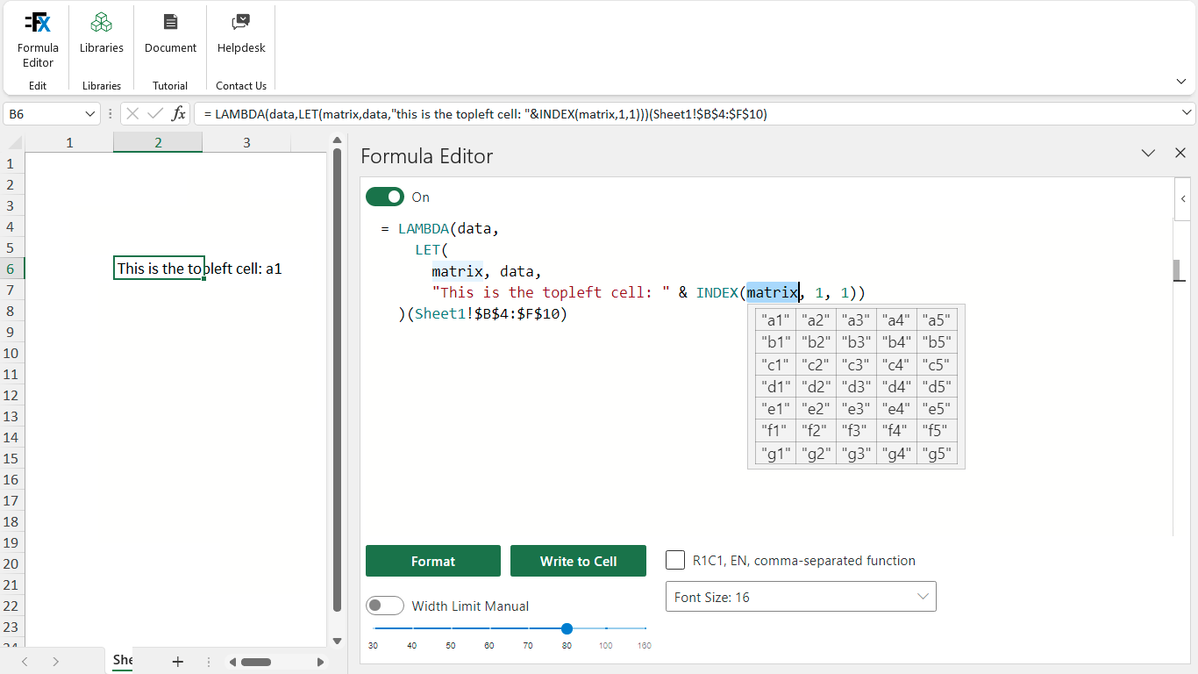Select column 2 header
This screenshot has width=1198, height=674.
(x=158, y=142)
